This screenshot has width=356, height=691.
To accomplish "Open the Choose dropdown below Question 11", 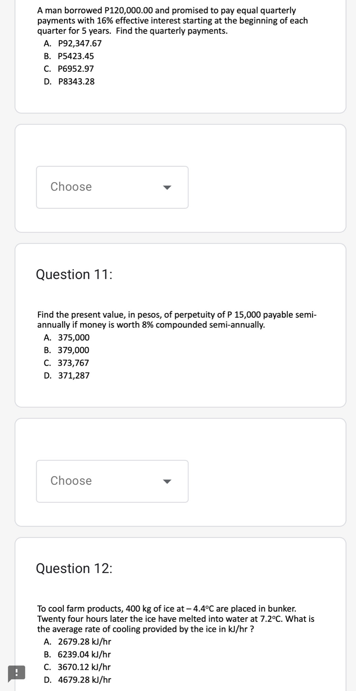I will click(112, 481).
